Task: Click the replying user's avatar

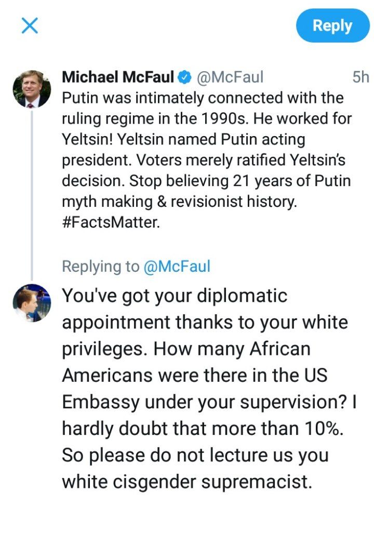Action: click(x=32, y=303)
